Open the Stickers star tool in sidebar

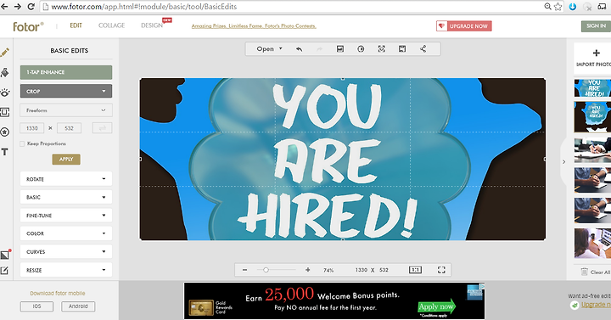tap(5, 132)
